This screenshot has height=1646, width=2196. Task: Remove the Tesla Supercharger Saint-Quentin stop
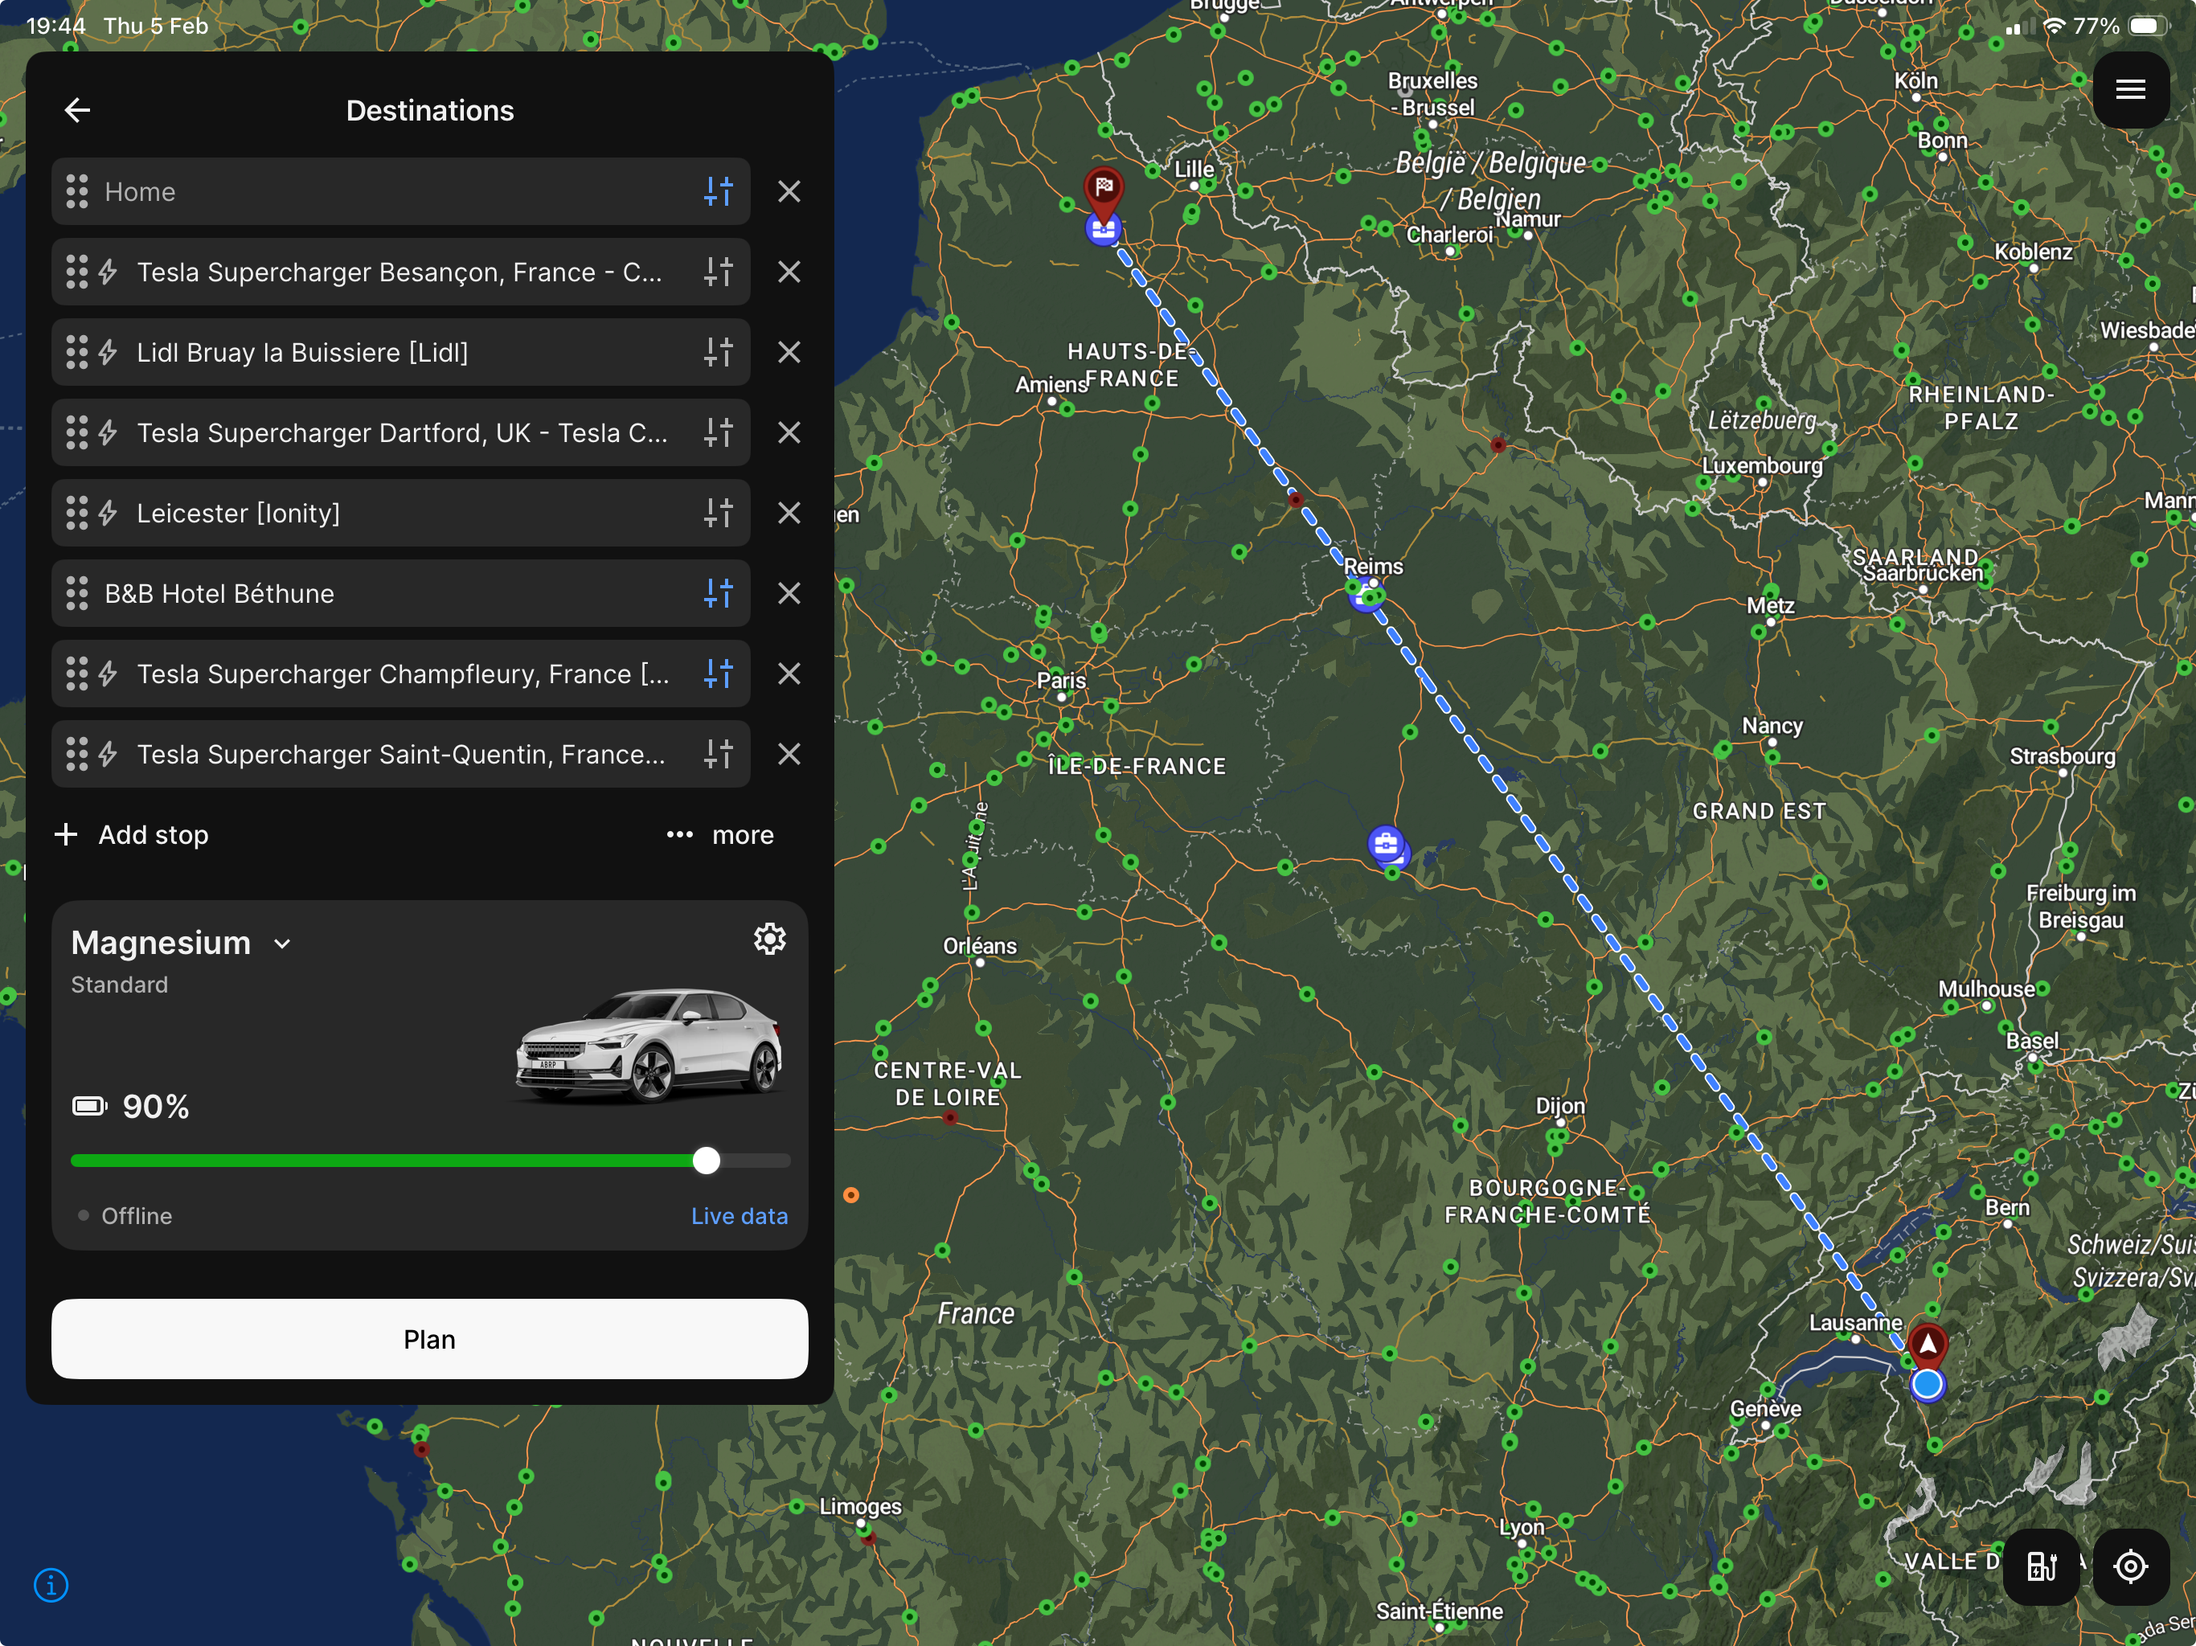point(789,755)
